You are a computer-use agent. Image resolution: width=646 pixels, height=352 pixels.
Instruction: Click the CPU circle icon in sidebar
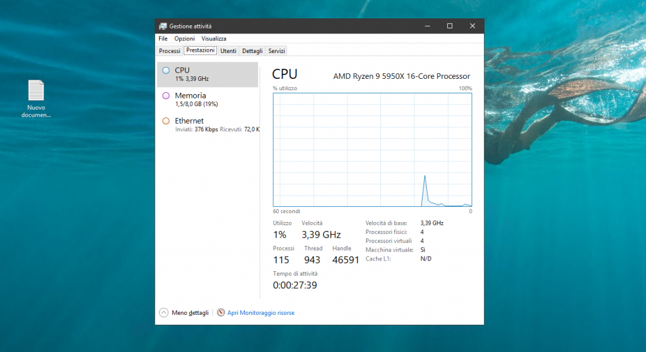coord(166,71)
